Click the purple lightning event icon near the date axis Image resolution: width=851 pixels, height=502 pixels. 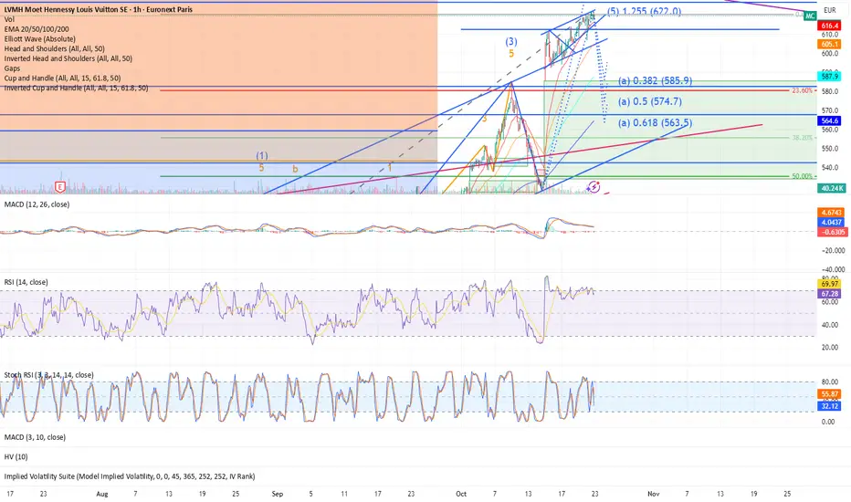(594, 187)
